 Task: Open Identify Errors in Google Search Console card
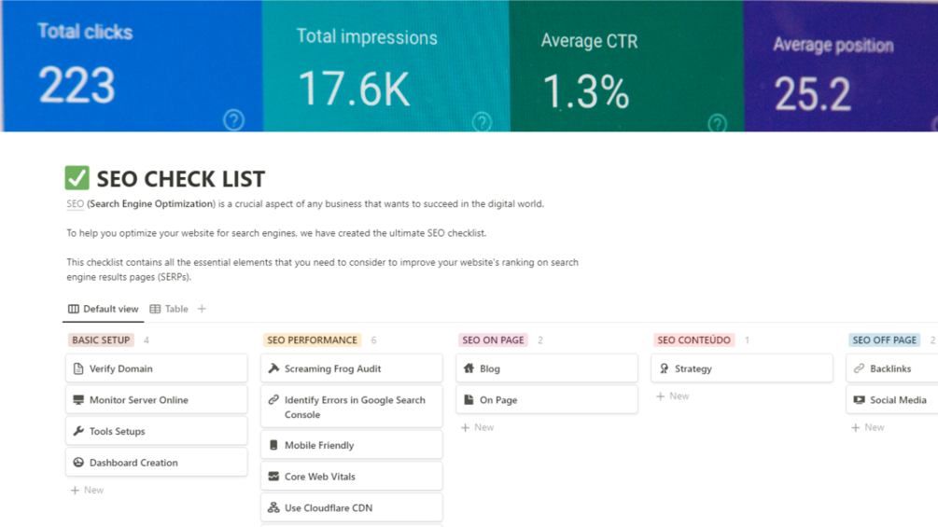351,407
